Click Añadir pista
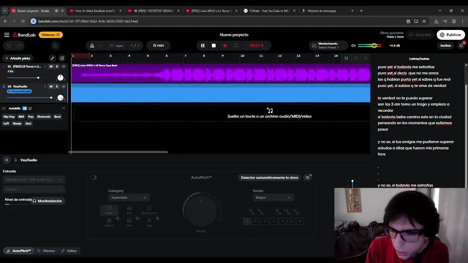The width and height of the screenshot is (468, 263). pyautogui.click(x=18, y=58)
